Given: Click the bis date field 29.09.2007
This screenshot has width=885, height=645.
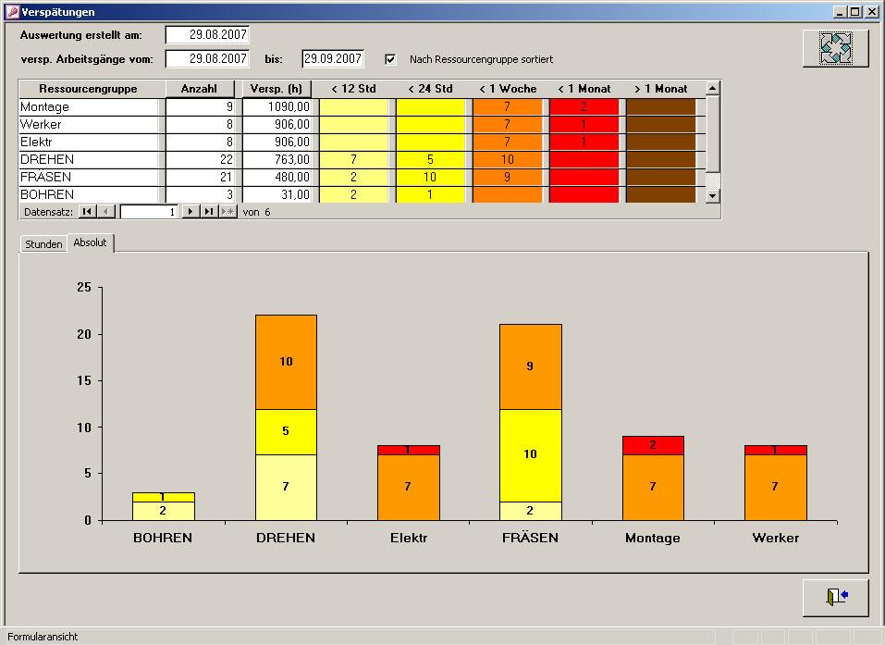Looking at the screenshot, I should pos(332,58).
